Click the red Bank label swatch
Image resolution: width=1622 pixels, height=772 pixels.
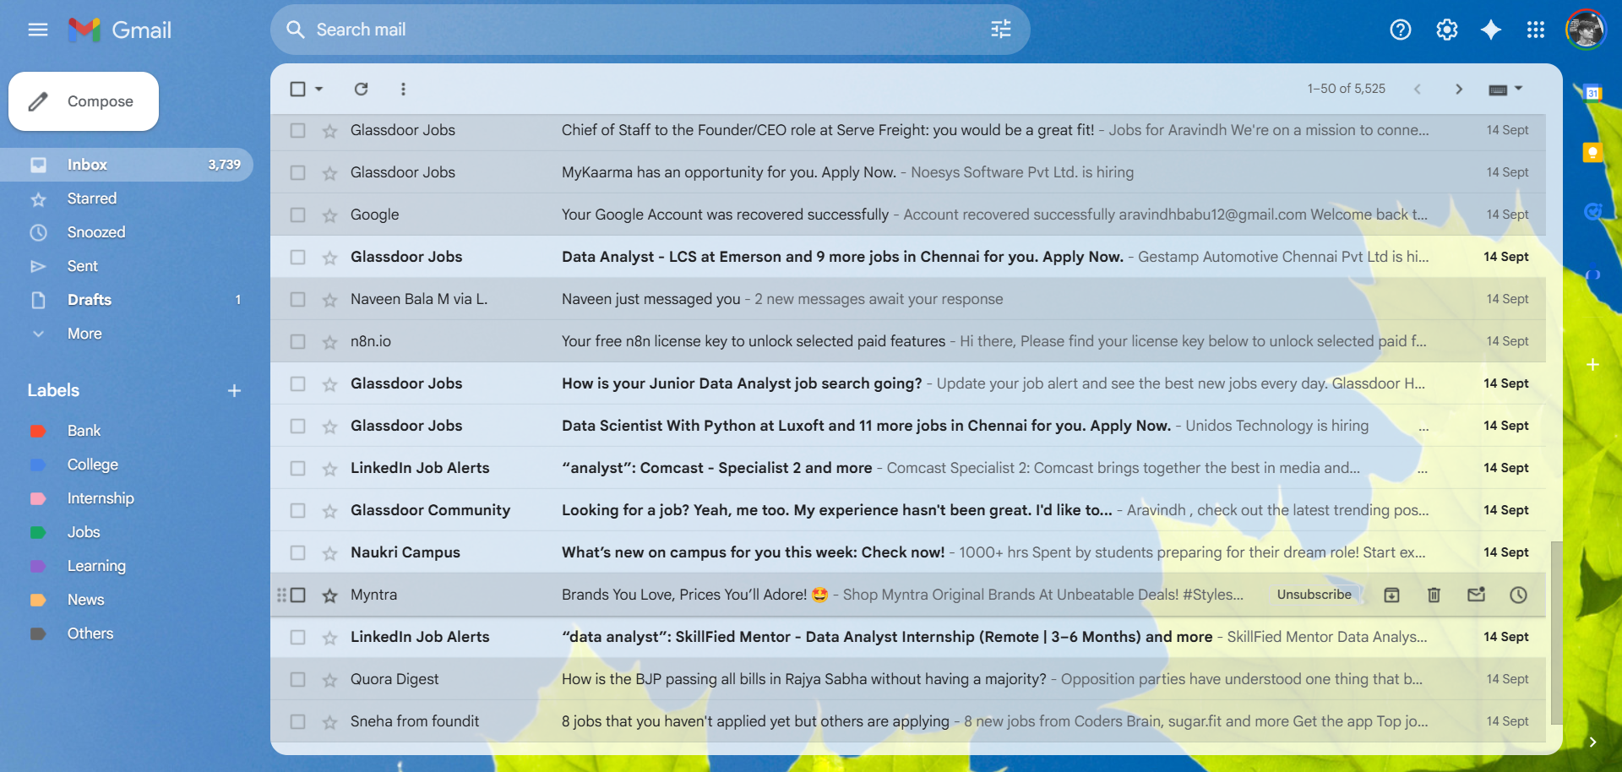click(38, 431)
